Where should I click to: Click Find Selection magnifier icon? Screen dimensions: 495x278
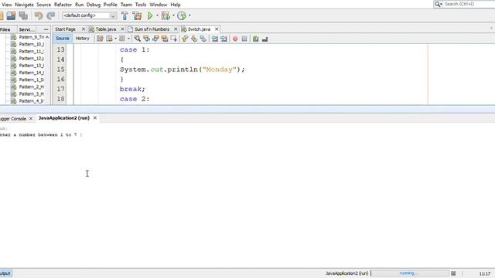tap(138, 39)
